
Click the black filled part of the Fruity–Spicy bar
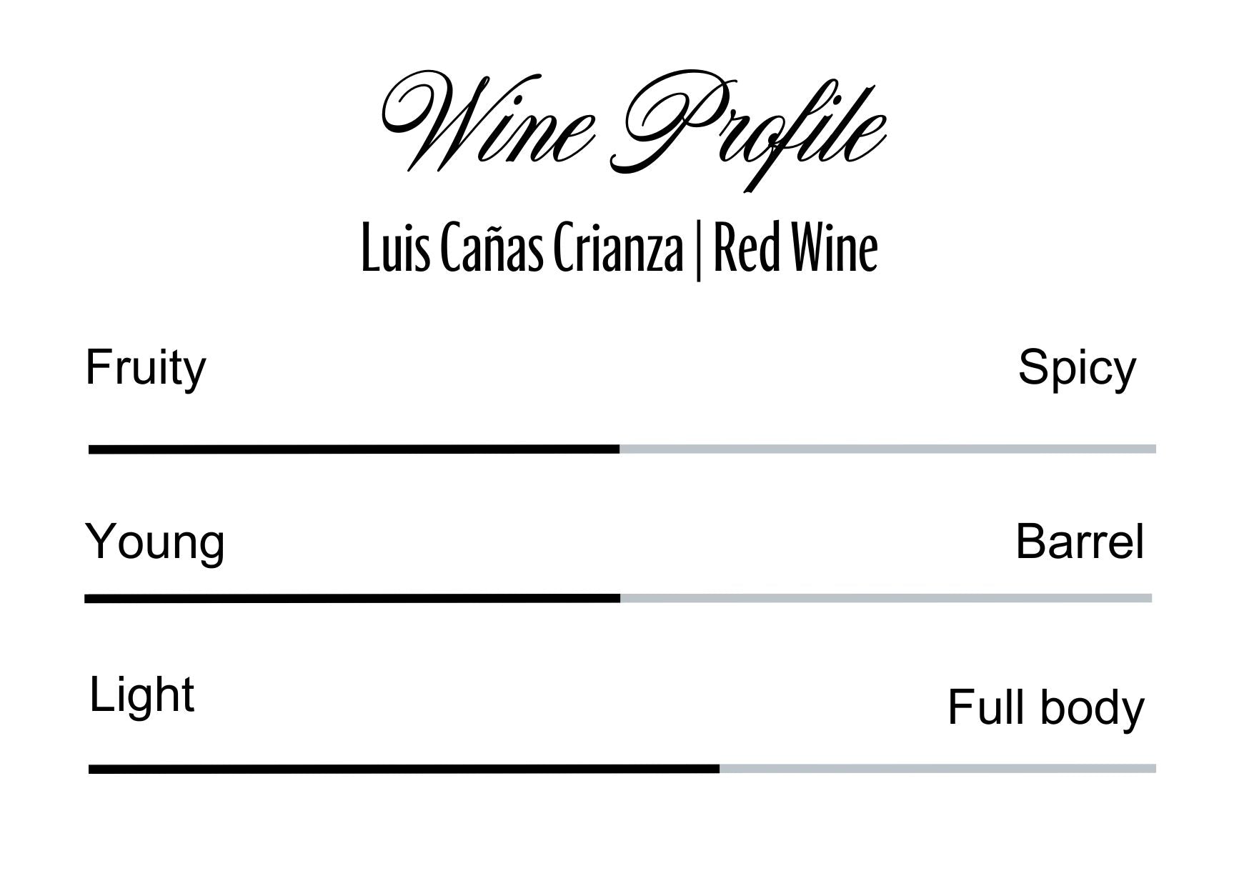coord(354,449)
